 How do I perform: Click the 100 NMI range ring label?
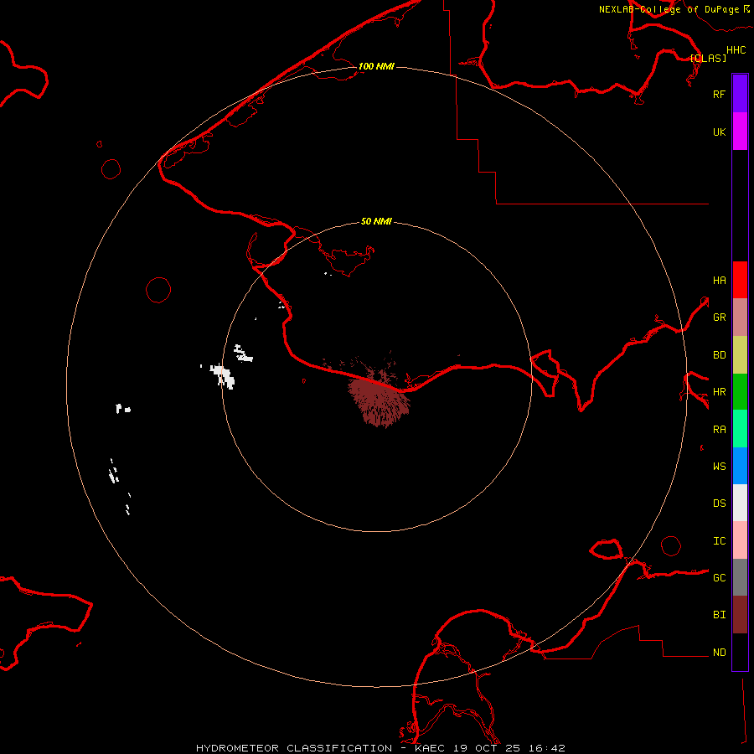point(376,66)
